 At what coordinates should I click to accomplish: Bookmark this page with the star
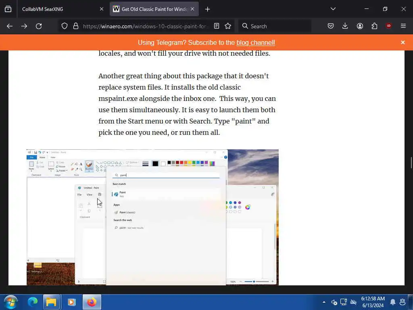228,26
